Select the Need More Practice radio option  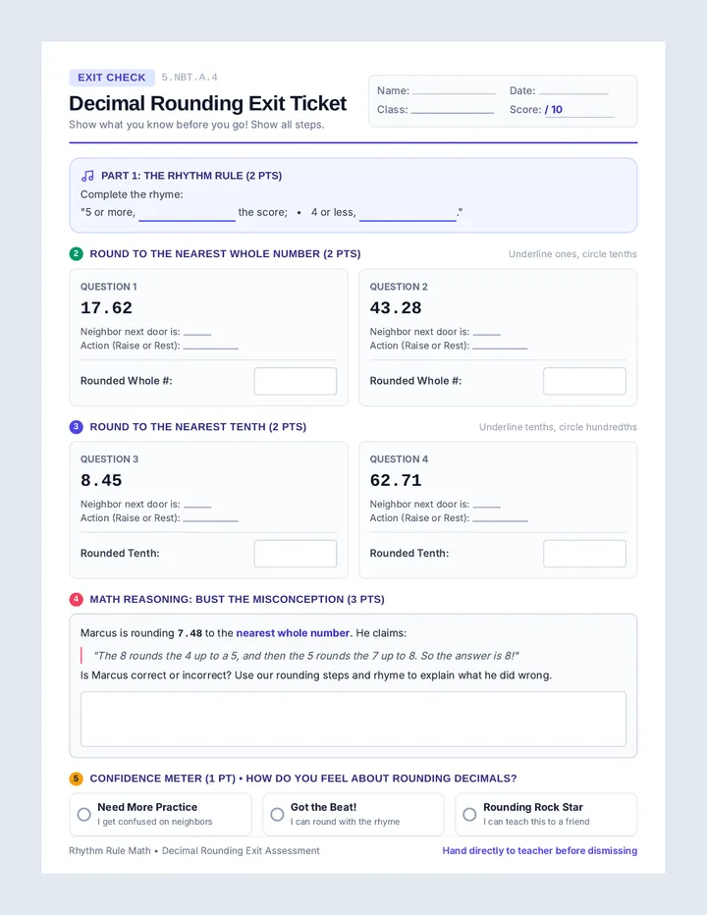coord(84,814)
